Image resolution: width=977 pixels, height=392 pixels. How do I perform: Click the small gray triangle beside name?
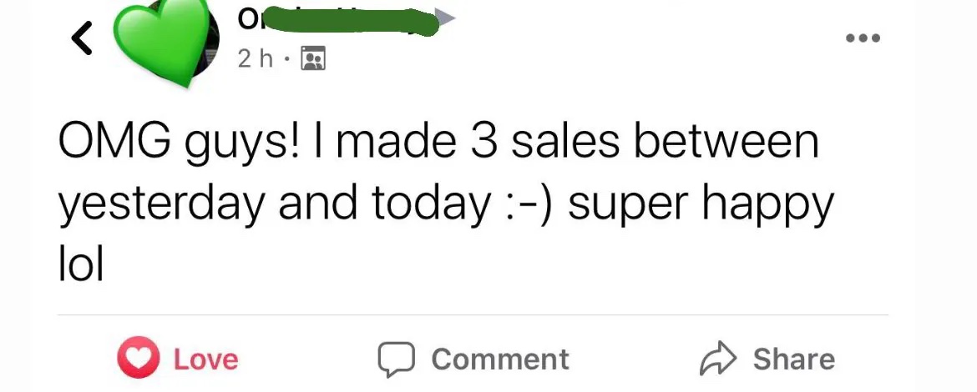pos(445,17)
